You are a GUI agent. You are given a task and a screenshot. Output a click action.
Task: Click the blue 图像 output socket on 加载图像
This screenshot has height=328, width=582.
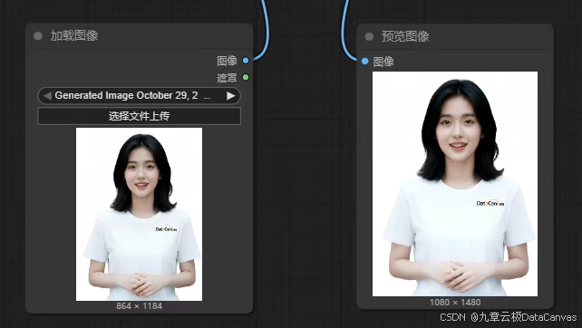click(246, 61)
